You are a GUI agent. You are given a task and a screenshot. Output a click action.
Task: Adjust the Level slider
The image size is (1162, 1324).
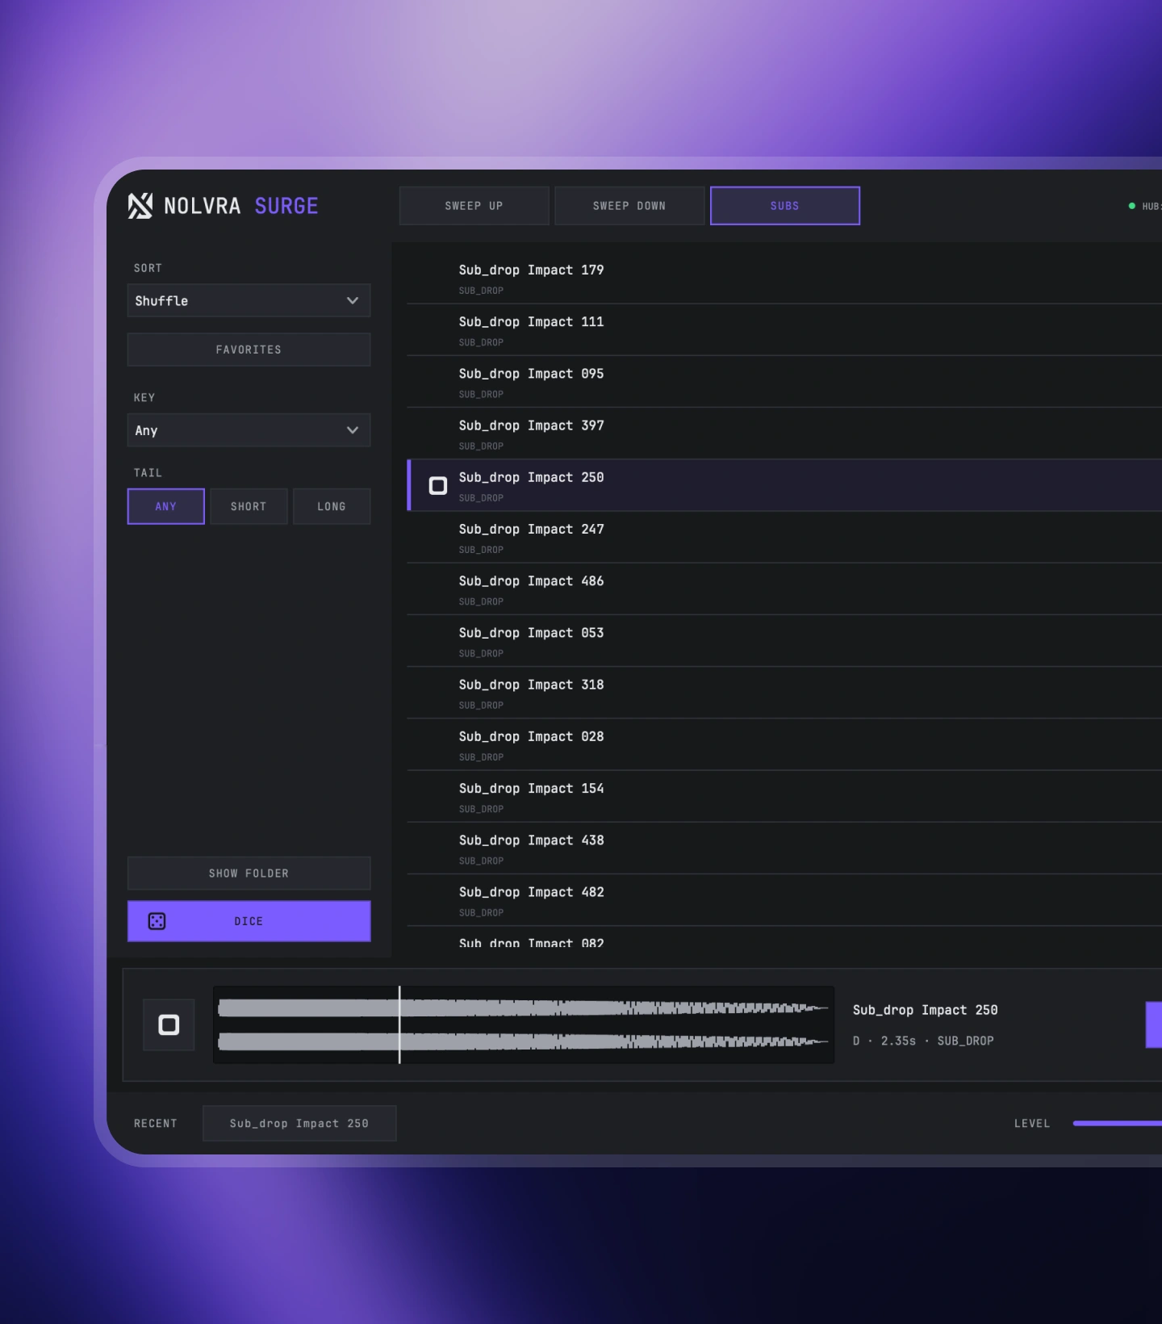coord(1118,1123)
